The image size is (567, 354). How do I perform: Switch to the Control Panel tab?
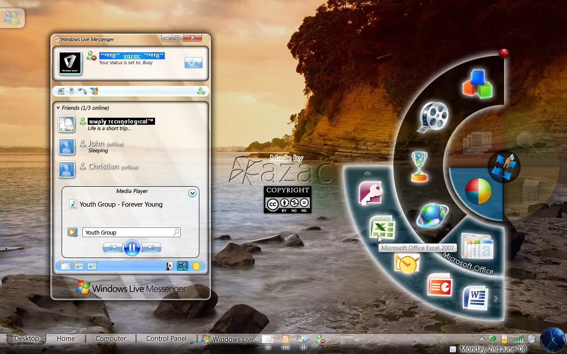click(x=166, y=339)
